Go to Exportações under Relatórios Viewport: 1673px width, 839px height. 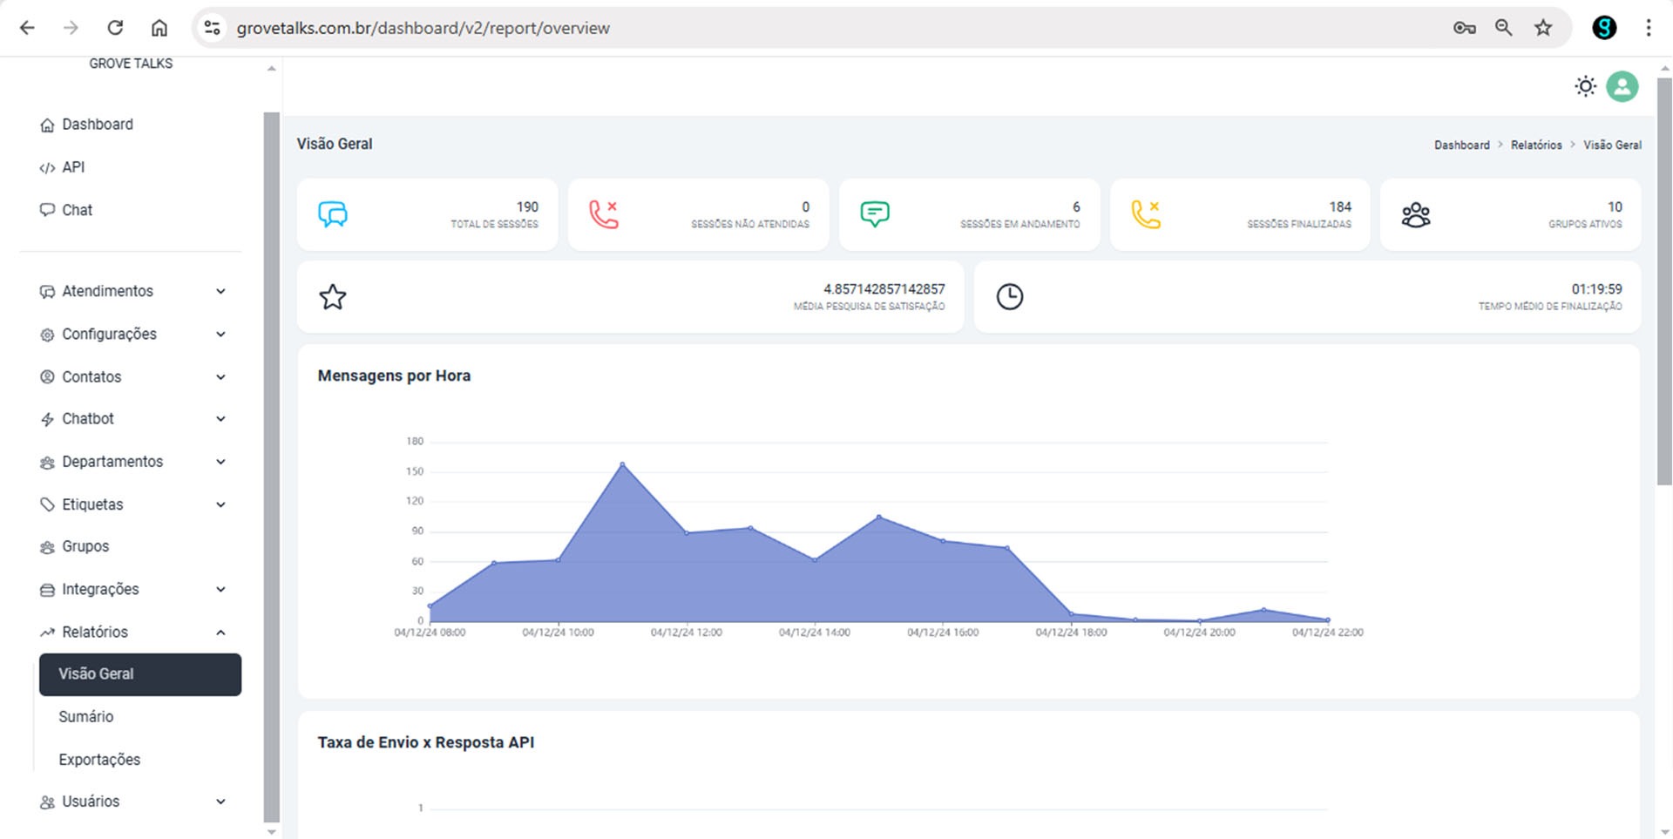99,759
